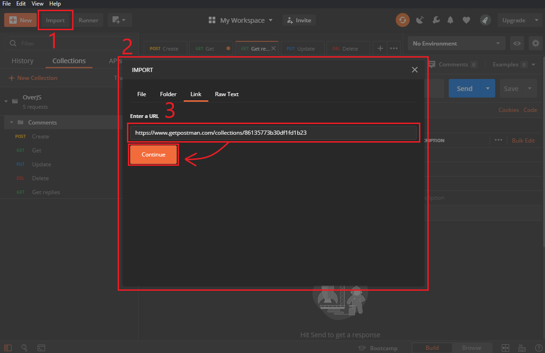This screenshot has width=545, height=353.
Task: Click the rocket icon in header
Action: pyautogui.click(x=485, y=20)
